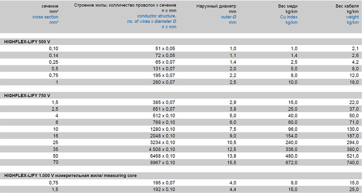The height and width of the screenshot is (193, 362).
Task: Select conductor structure cell '6468 x 0,10'
Action: tap(163, 156)
